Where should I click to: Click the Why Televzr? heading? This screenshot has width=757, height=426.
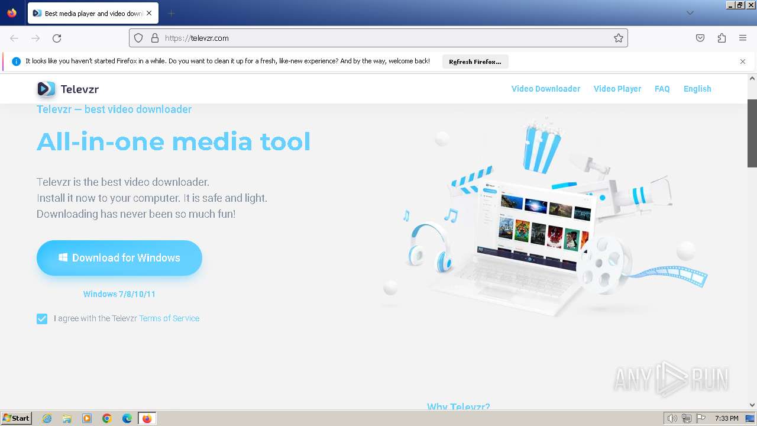[458, 406]
